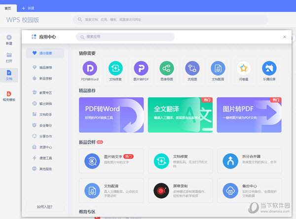Open 稻壳模板 icon in left sidebar
The image size is (296, 219).
pos(9,94)
